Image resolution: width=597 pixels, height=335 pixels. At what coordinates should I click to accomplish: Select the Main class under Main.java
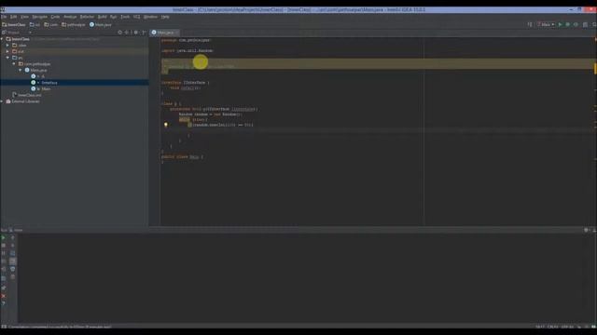point(41,89)
